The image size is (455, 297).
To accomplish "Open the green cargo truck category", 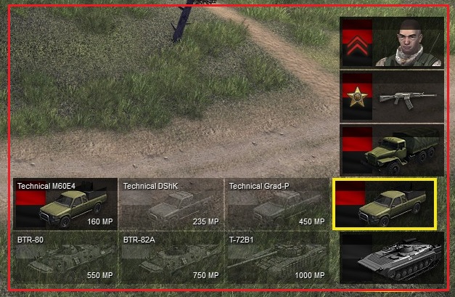I will pos(392,150).
